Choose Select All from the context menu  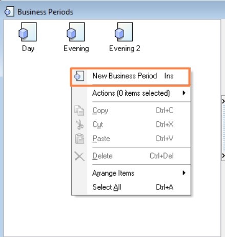point(131,187)
